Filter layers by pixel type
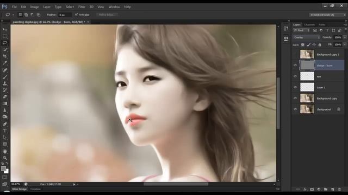 pyautogui.click(x=315, y=30)
